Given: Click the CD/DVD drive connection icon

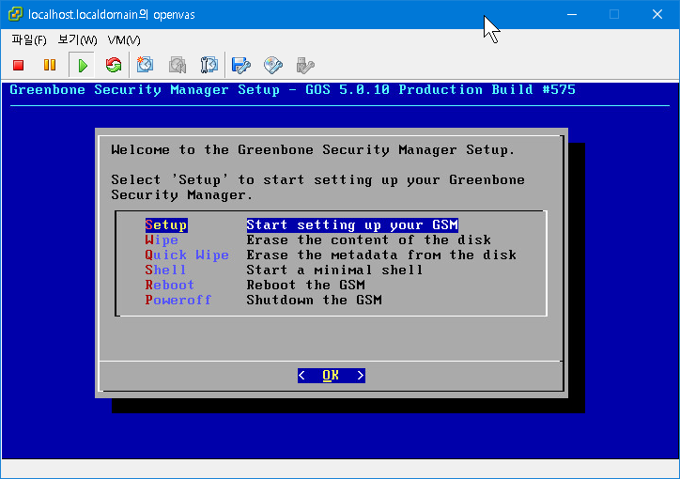Looking at the screenshot, I should pos(273,66).
